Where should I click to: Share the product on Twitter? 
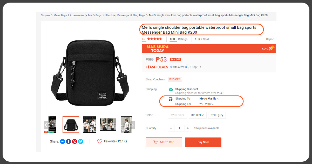[x=80, y=141]
